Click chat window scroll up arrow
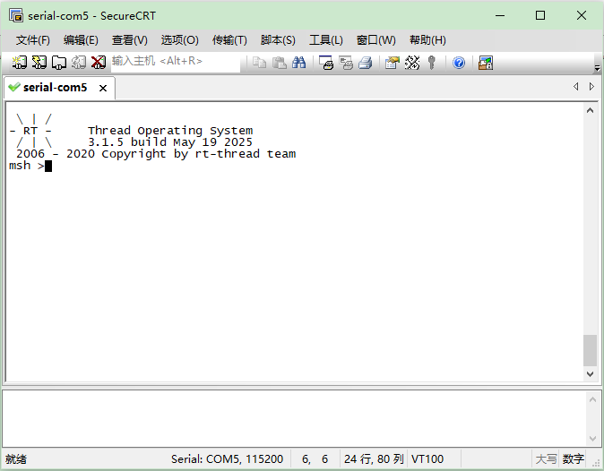 point(593,399)
